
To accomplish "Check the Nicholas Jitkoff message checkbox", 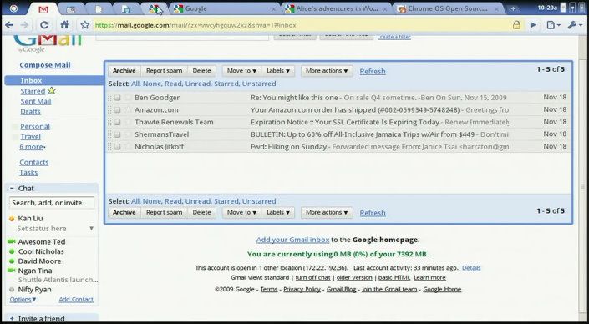I will pos(117,147).
